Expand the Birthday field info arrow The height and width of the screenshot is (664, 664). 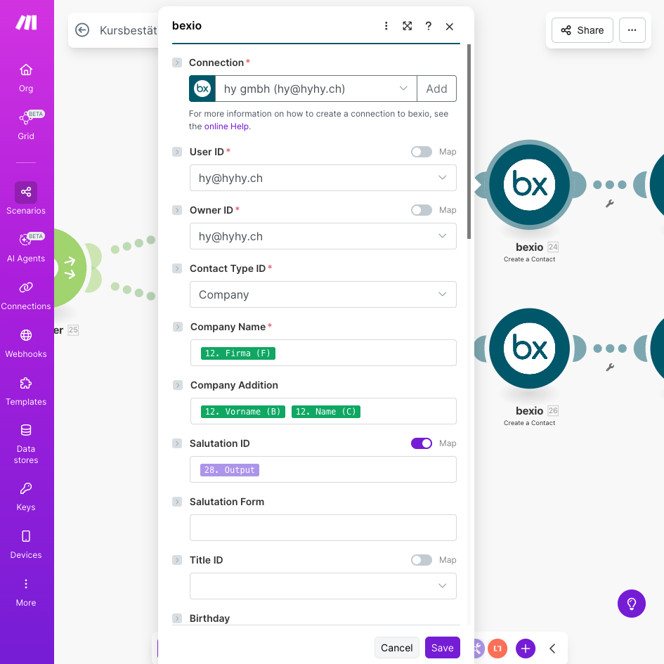coord(177,618)
